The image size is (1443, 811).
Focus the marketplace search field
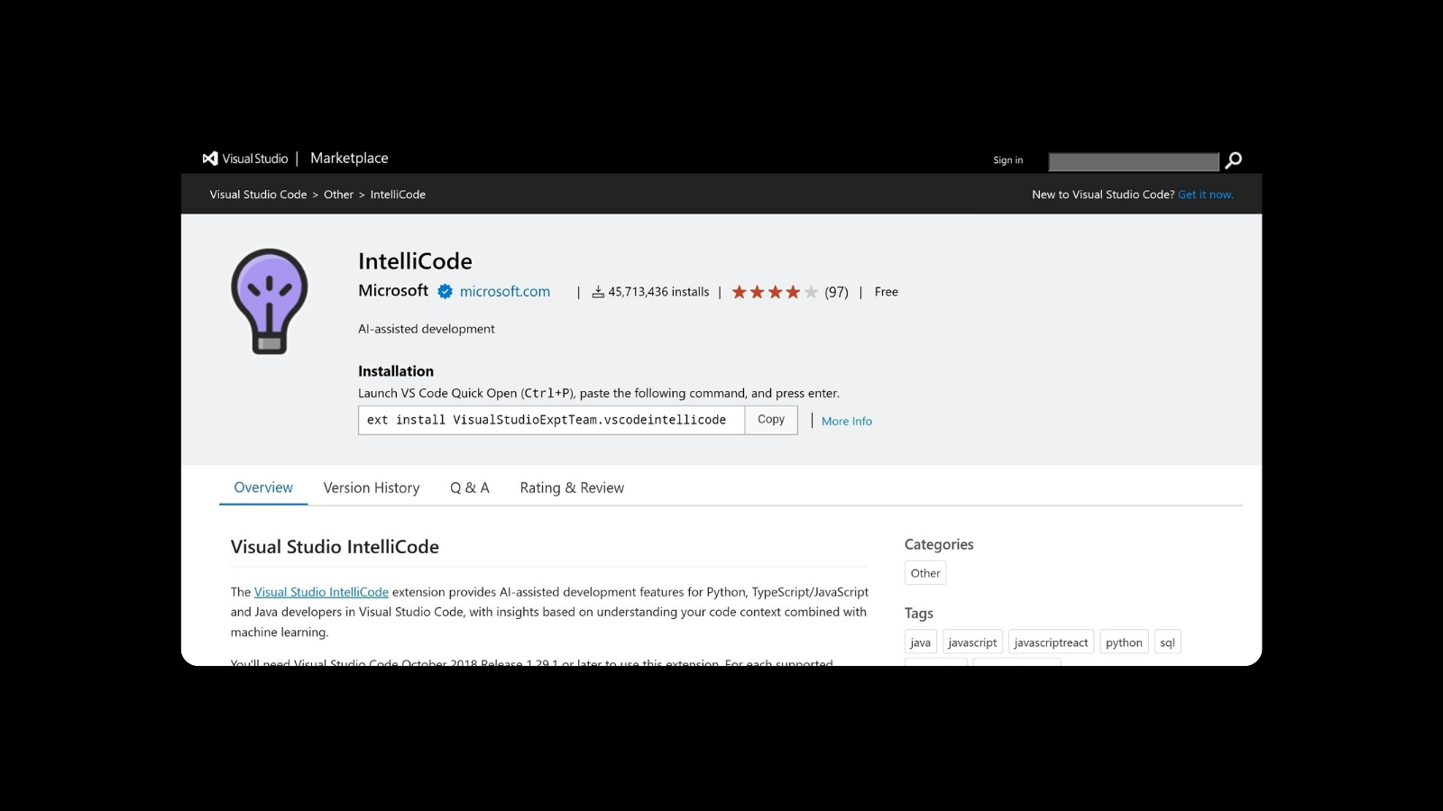[x=1134, y=161]
